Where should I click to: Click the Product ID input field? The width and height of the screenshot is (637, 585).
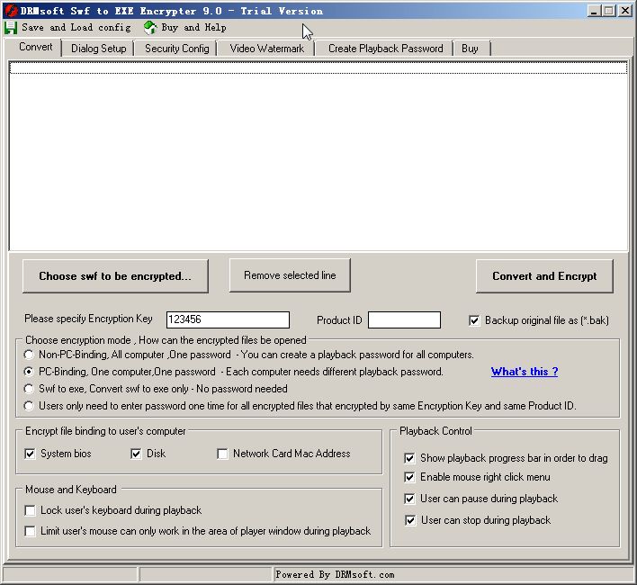pos(404,319)
